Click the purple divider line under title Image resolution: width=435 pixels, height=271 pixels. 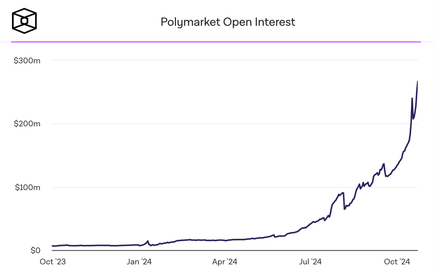click(216, 42)
